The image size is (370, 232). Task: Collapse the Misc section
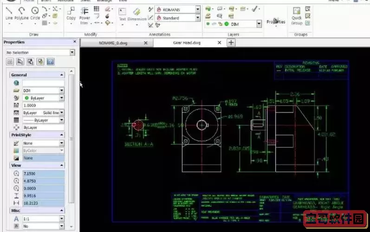coord(62,210)
